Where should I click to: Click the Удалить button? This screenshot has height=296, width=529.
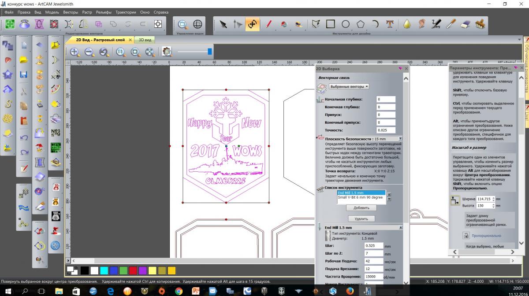pos(361,218)
